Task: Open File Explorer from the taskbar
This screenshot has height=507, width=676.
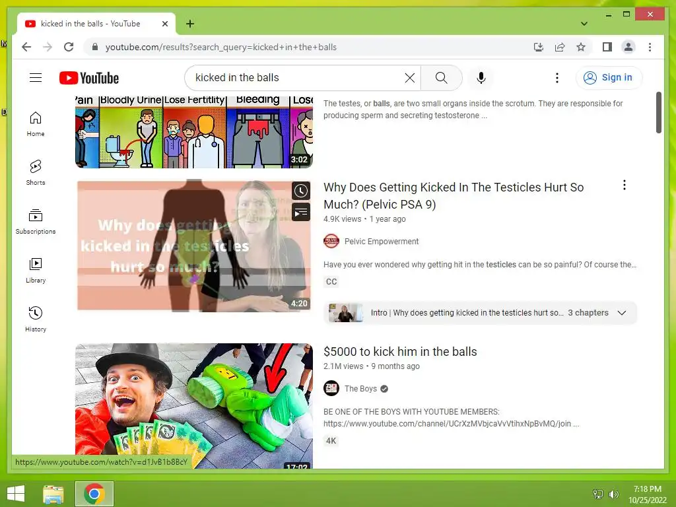Action: coord(53,494)
